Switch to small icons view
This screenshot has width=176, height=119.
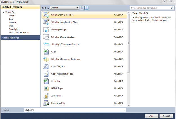coord(82,8)
